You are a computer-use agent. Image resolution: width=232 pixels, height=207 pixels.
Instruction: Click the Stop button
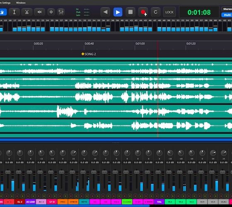130,12
